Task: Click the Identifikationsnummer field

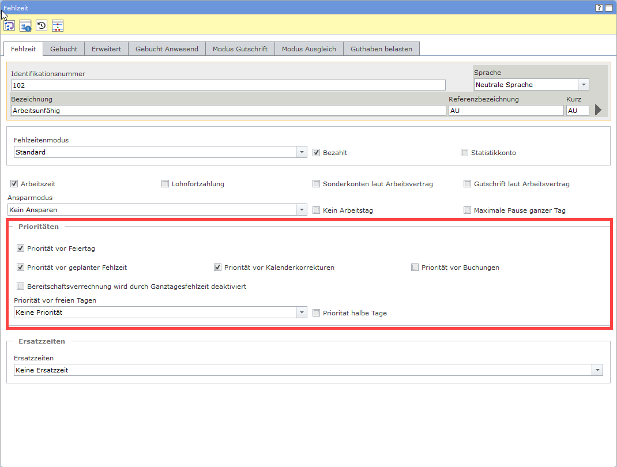Action: [228, 85]
